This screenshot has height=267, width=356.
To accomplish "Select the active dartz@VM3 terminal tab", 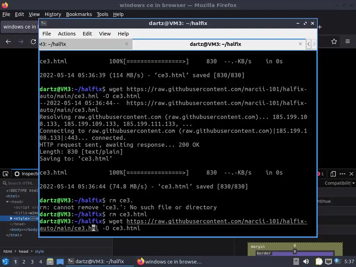I will click(215, 44).
